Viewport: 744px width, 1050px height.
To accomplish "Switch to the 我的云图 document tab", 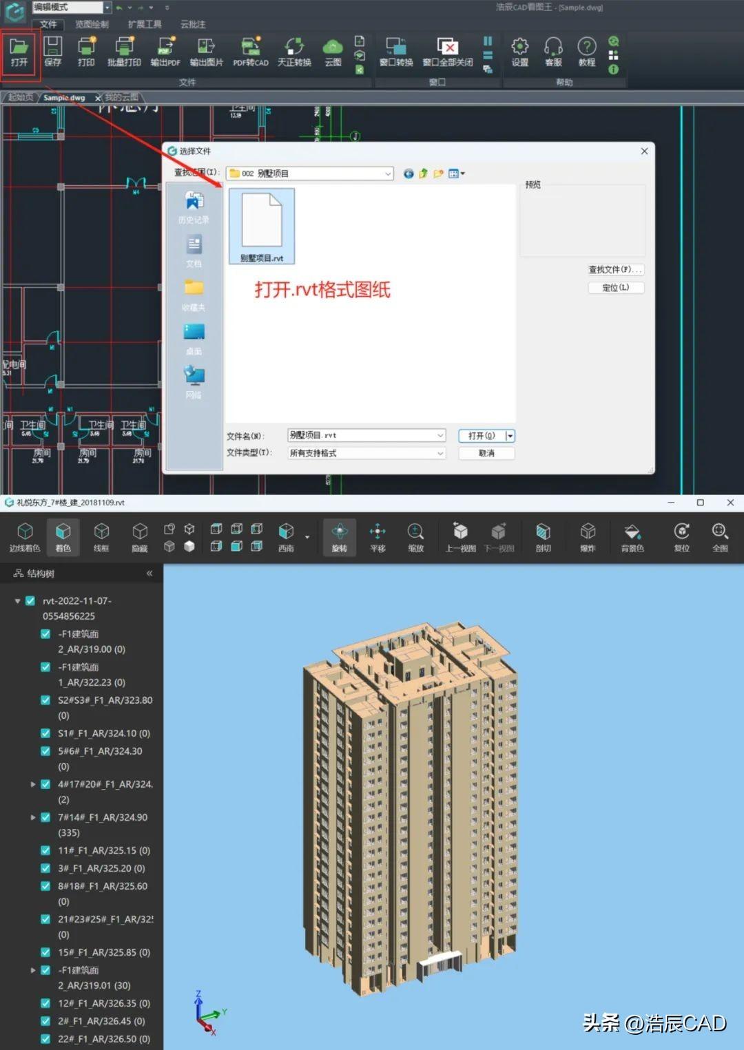I will [x=122, y=97].
